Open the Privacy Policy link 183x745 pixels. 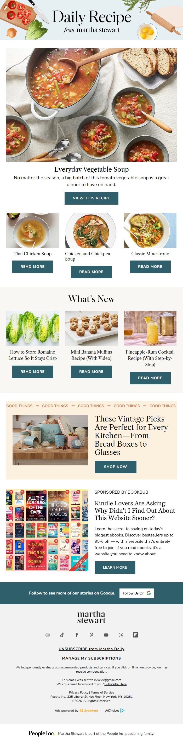coord(78,692)
